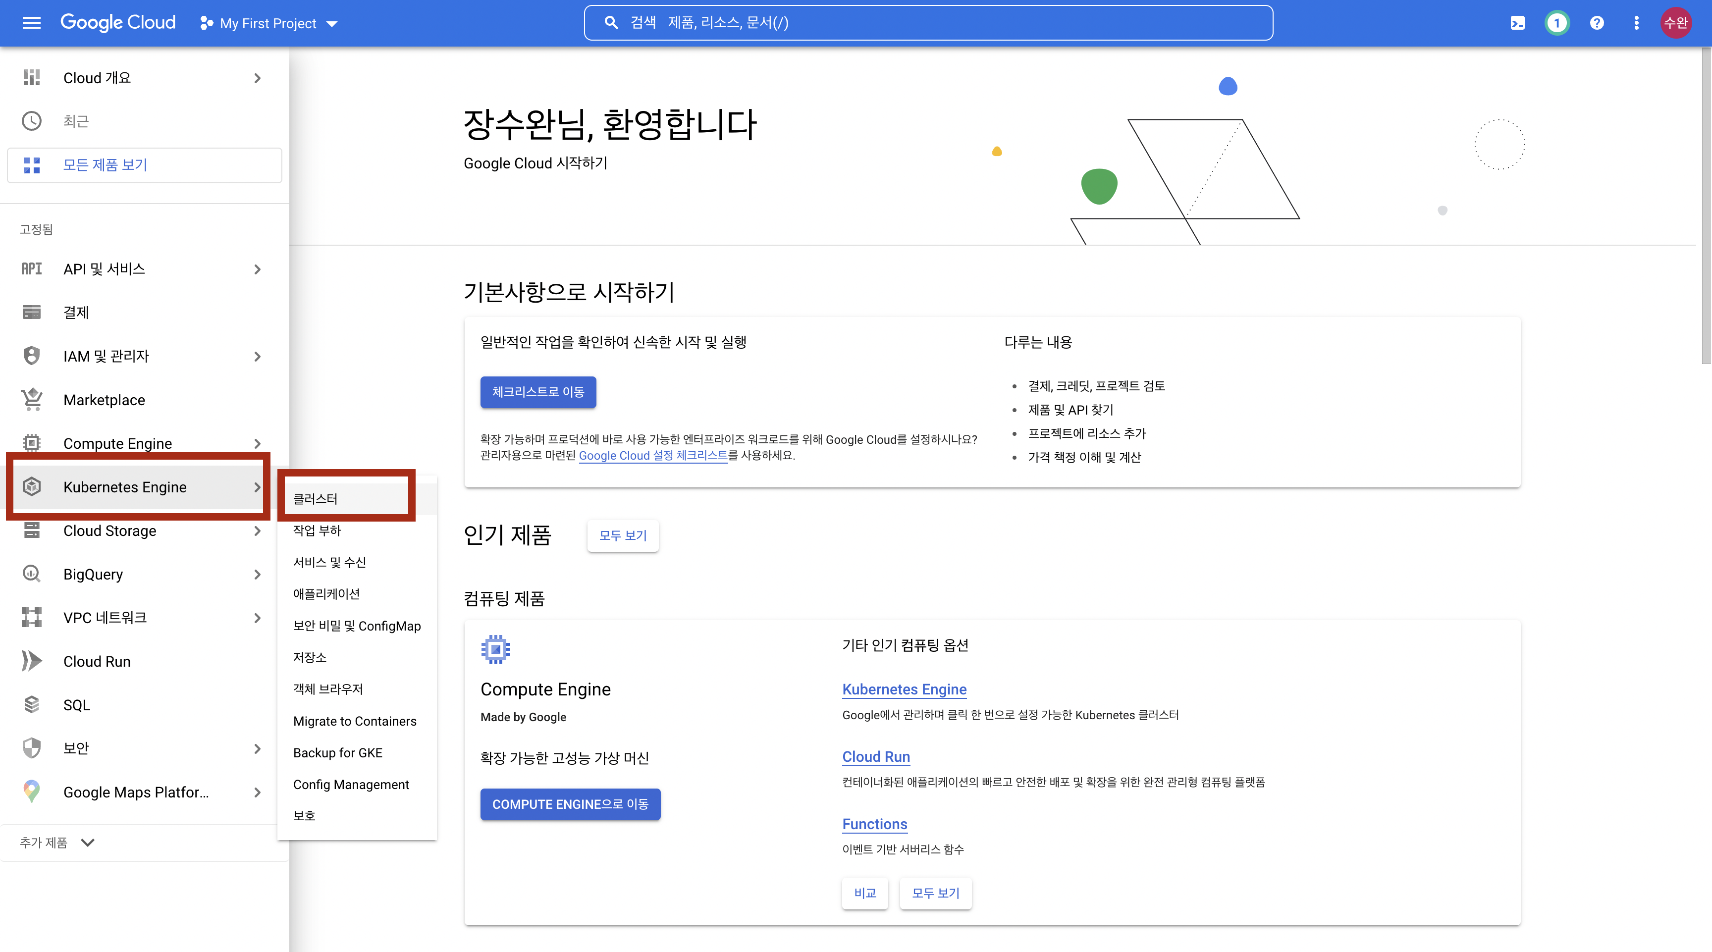This screenshot has height=952, width=1712.
Task: Expand Cloud Storage submenu chevron
Action: tap(257, 530)
